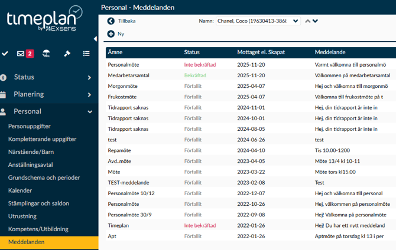396x250 pixels.
Task: Go to previous person with up chevron
Action: pos(307,21)
